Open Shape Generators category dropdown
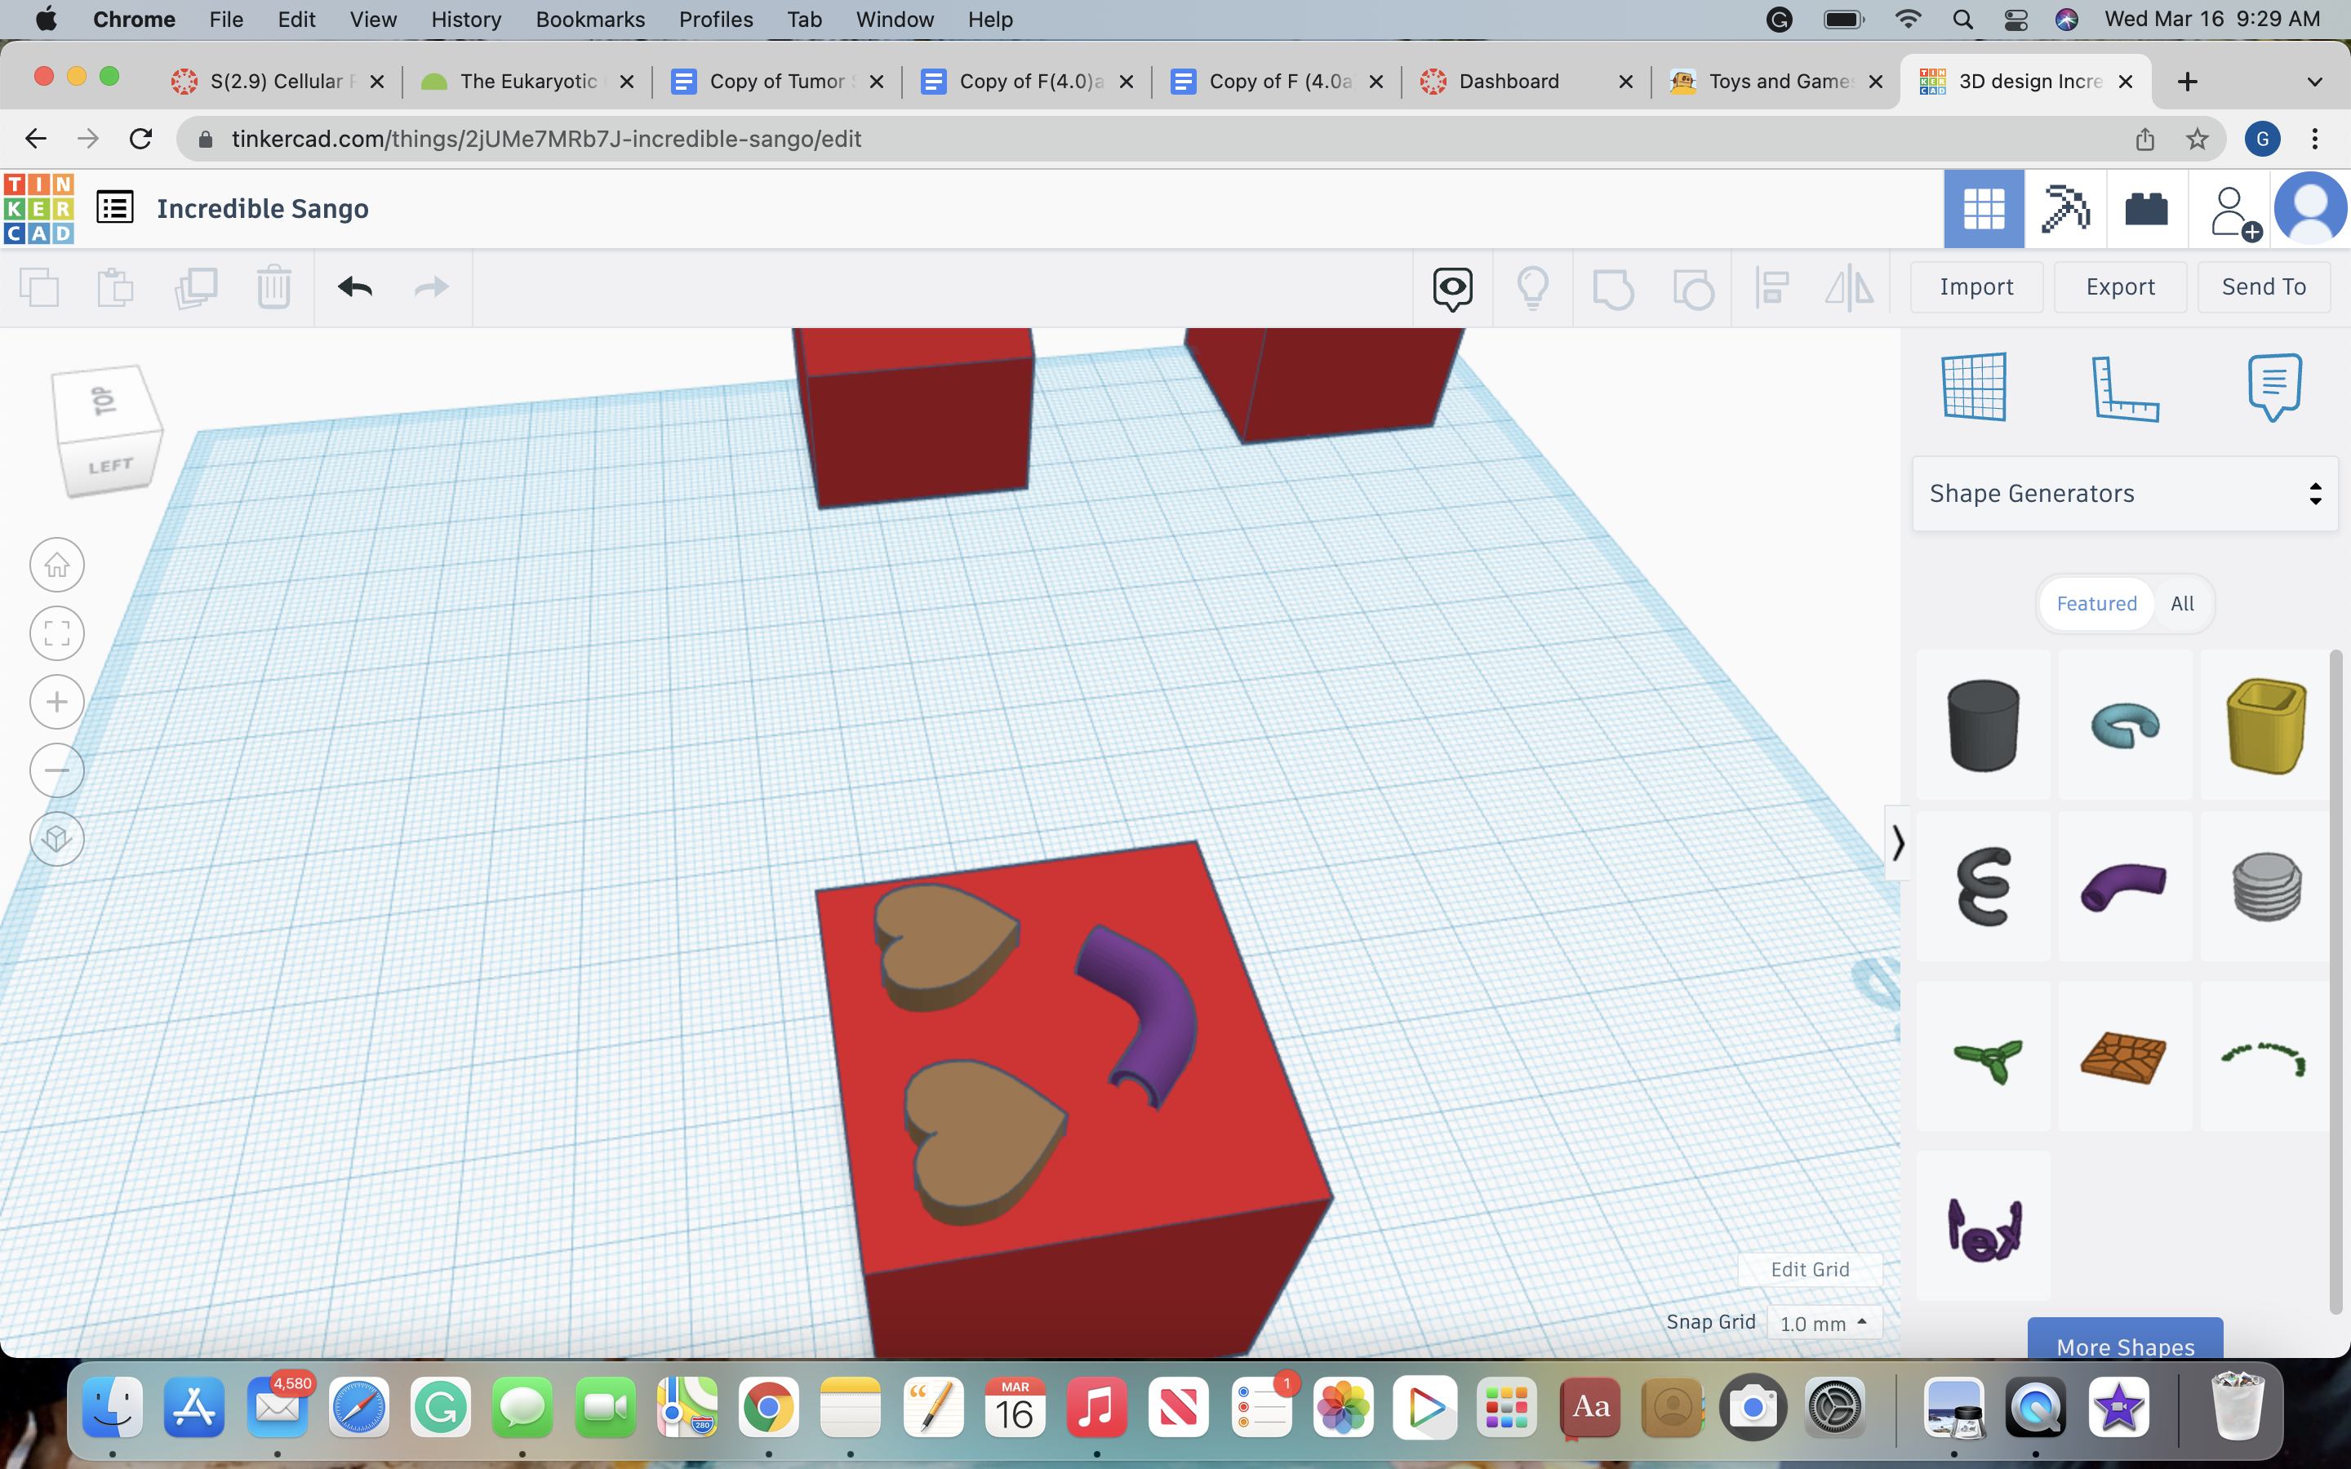This screenshot has height=1469, width=2351. point(2125,494)
